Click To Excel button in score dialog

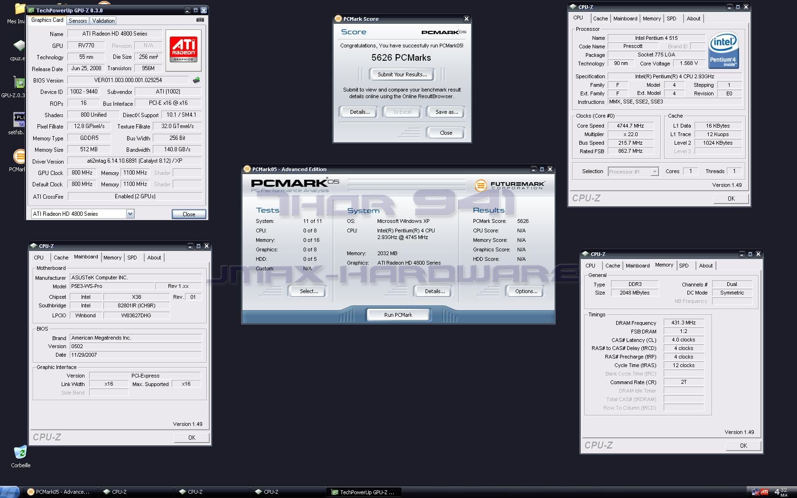402,112
